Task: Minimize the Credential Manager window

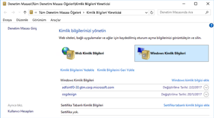Action: point(184,4)
